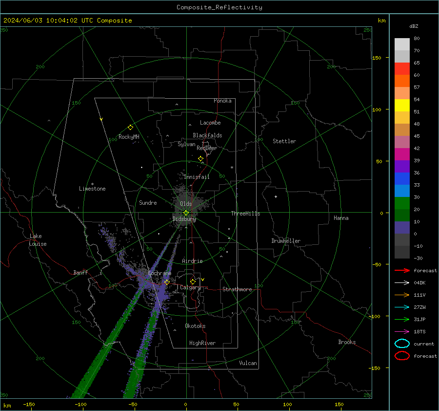Click the HighRiver town label

click(x=202, y=343)
